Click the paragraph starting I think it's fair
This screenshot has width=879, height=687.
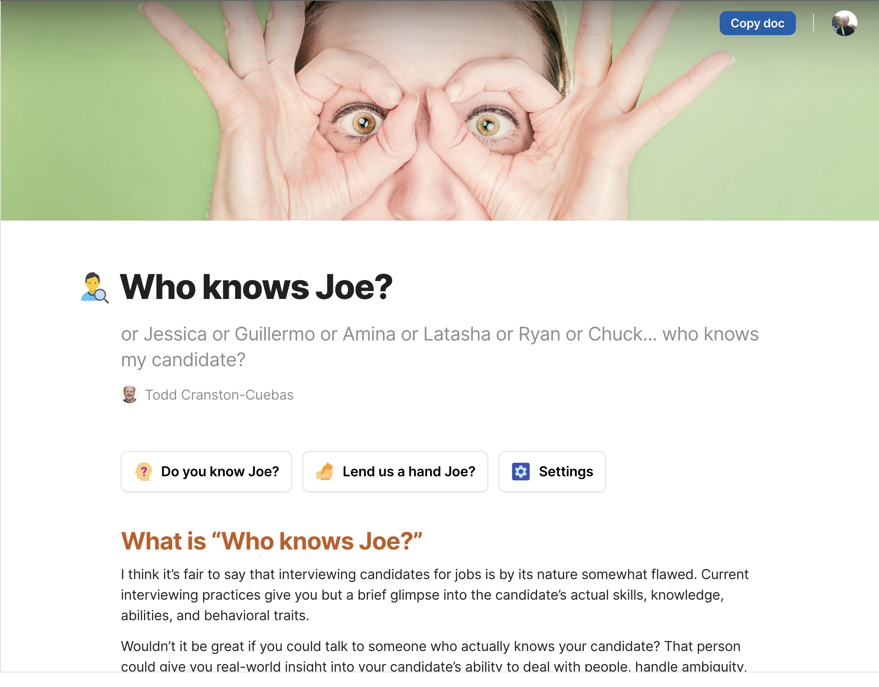pos(434,595)
